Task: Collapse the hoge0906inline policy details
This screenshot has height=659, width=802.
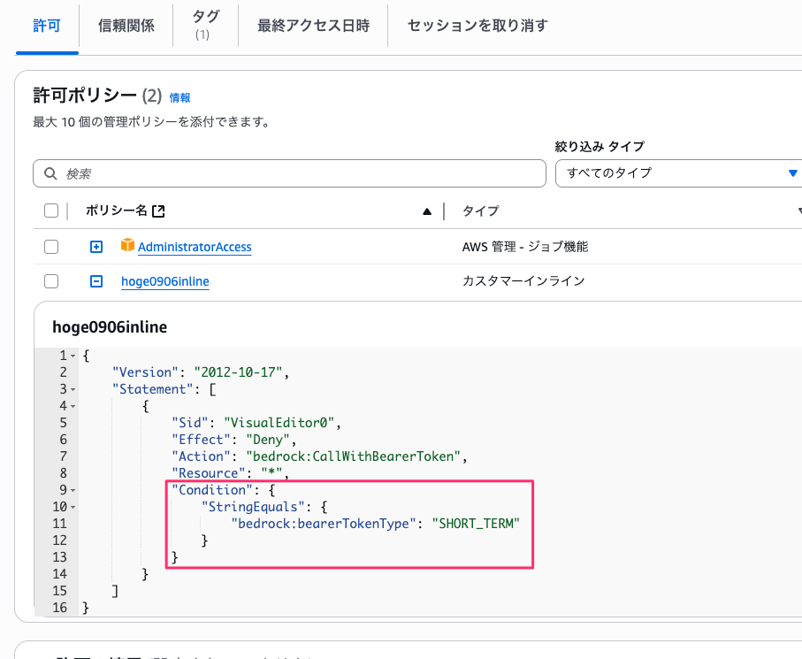Action: pos(96,281)
